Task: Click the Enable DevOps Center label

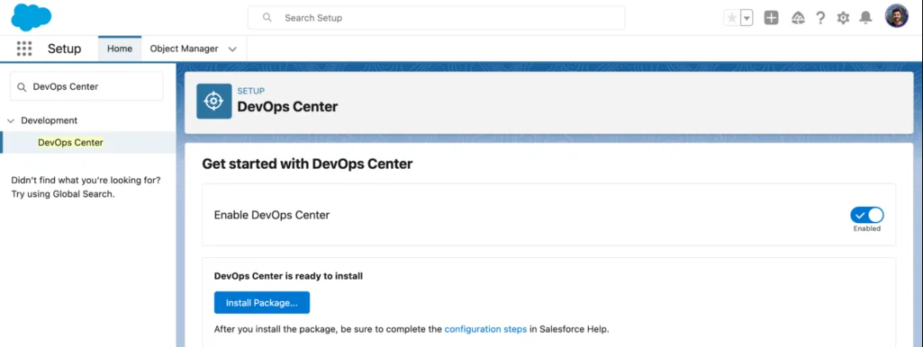Action: pyautogui.click(x=272, y=215)
